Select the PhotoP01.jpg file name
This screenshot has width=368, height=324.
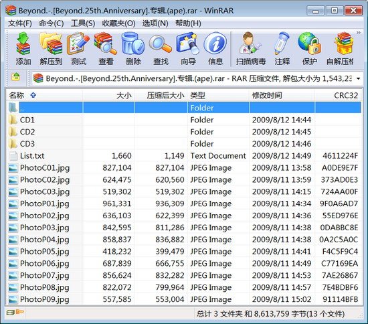click(x=45, y=204)
